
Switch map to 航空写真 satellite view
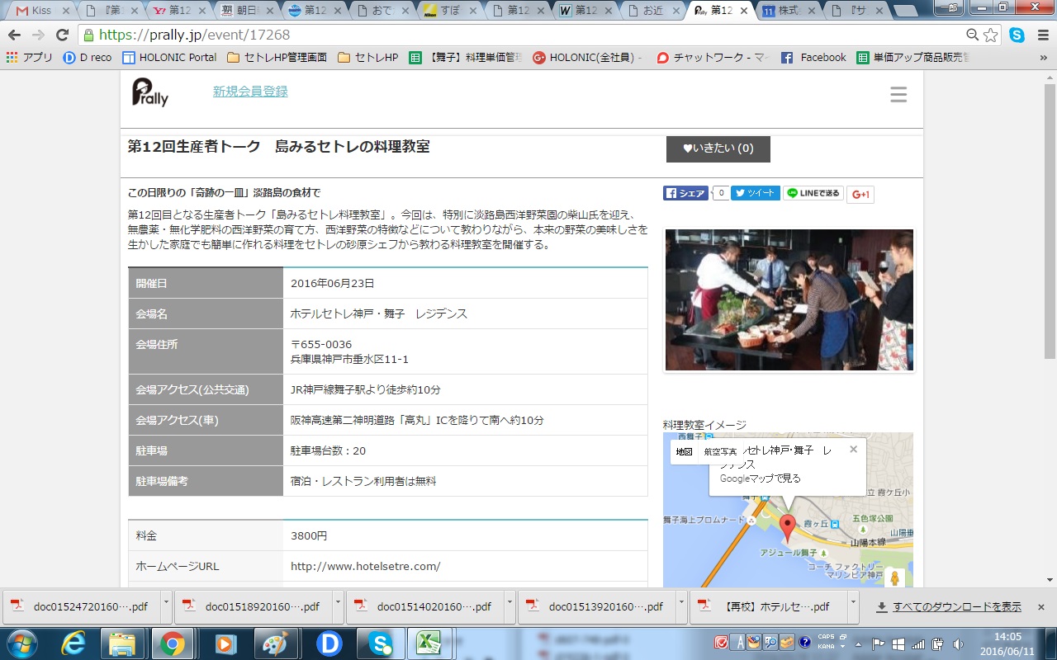click(x=720, y=451)
